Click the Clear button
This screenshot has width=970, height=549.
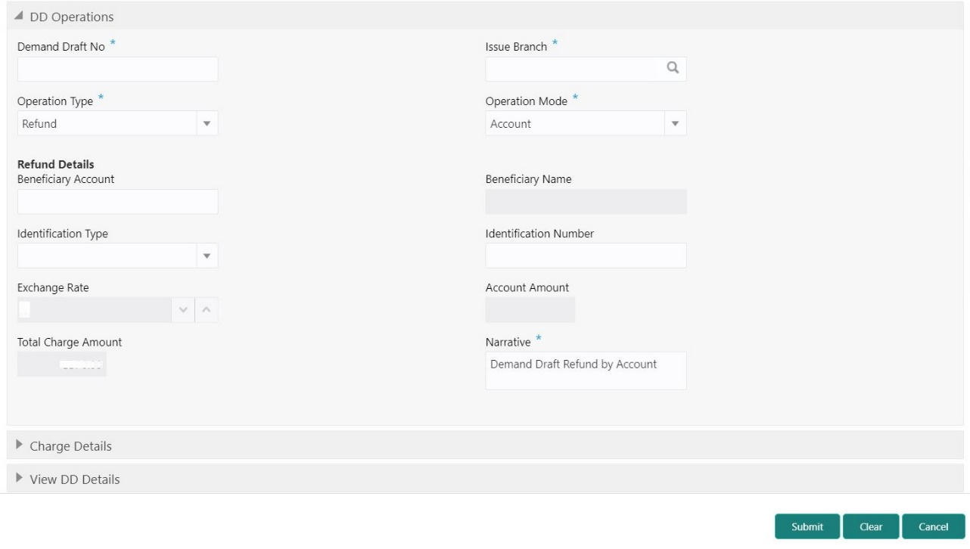pyautogui.click(x=871, y=527)
